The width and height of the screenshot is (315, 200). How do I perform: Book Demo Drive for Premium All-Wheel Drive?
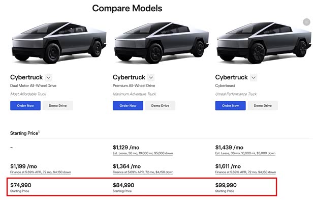(x=161, y=106)
